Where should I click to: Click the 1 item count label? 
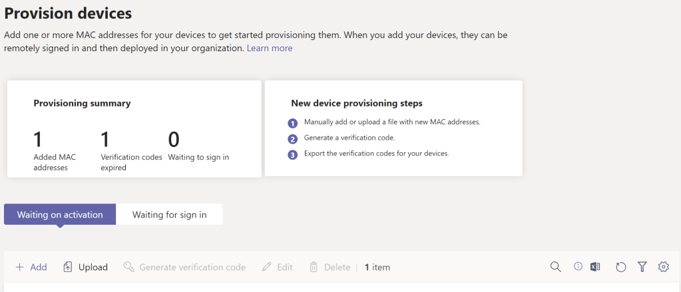pyautogui.click(x=377, y=267)
